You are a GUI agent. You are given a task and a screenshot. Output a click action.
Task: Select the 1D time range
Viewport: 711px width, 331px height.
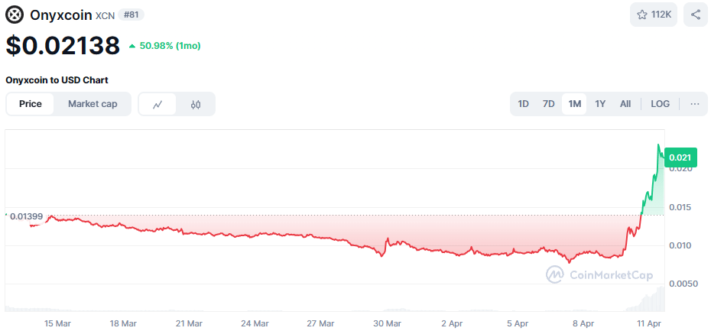[524, 104]
